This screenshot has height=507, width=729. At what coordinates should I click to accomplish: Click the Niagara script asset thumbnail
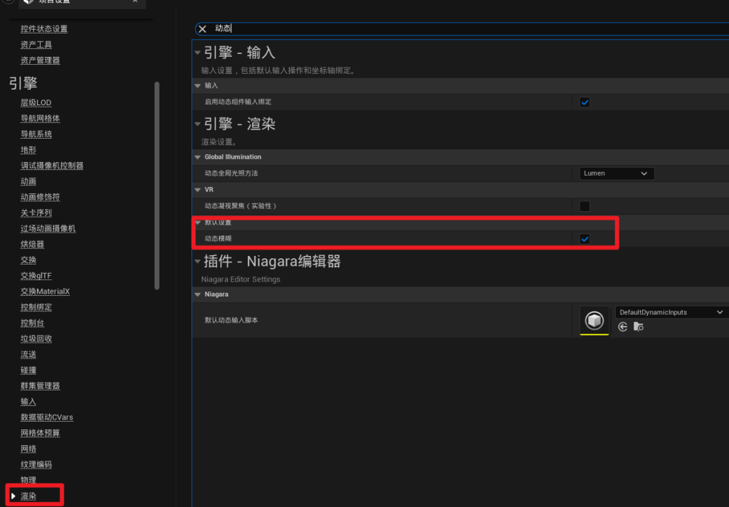point(594,321)
